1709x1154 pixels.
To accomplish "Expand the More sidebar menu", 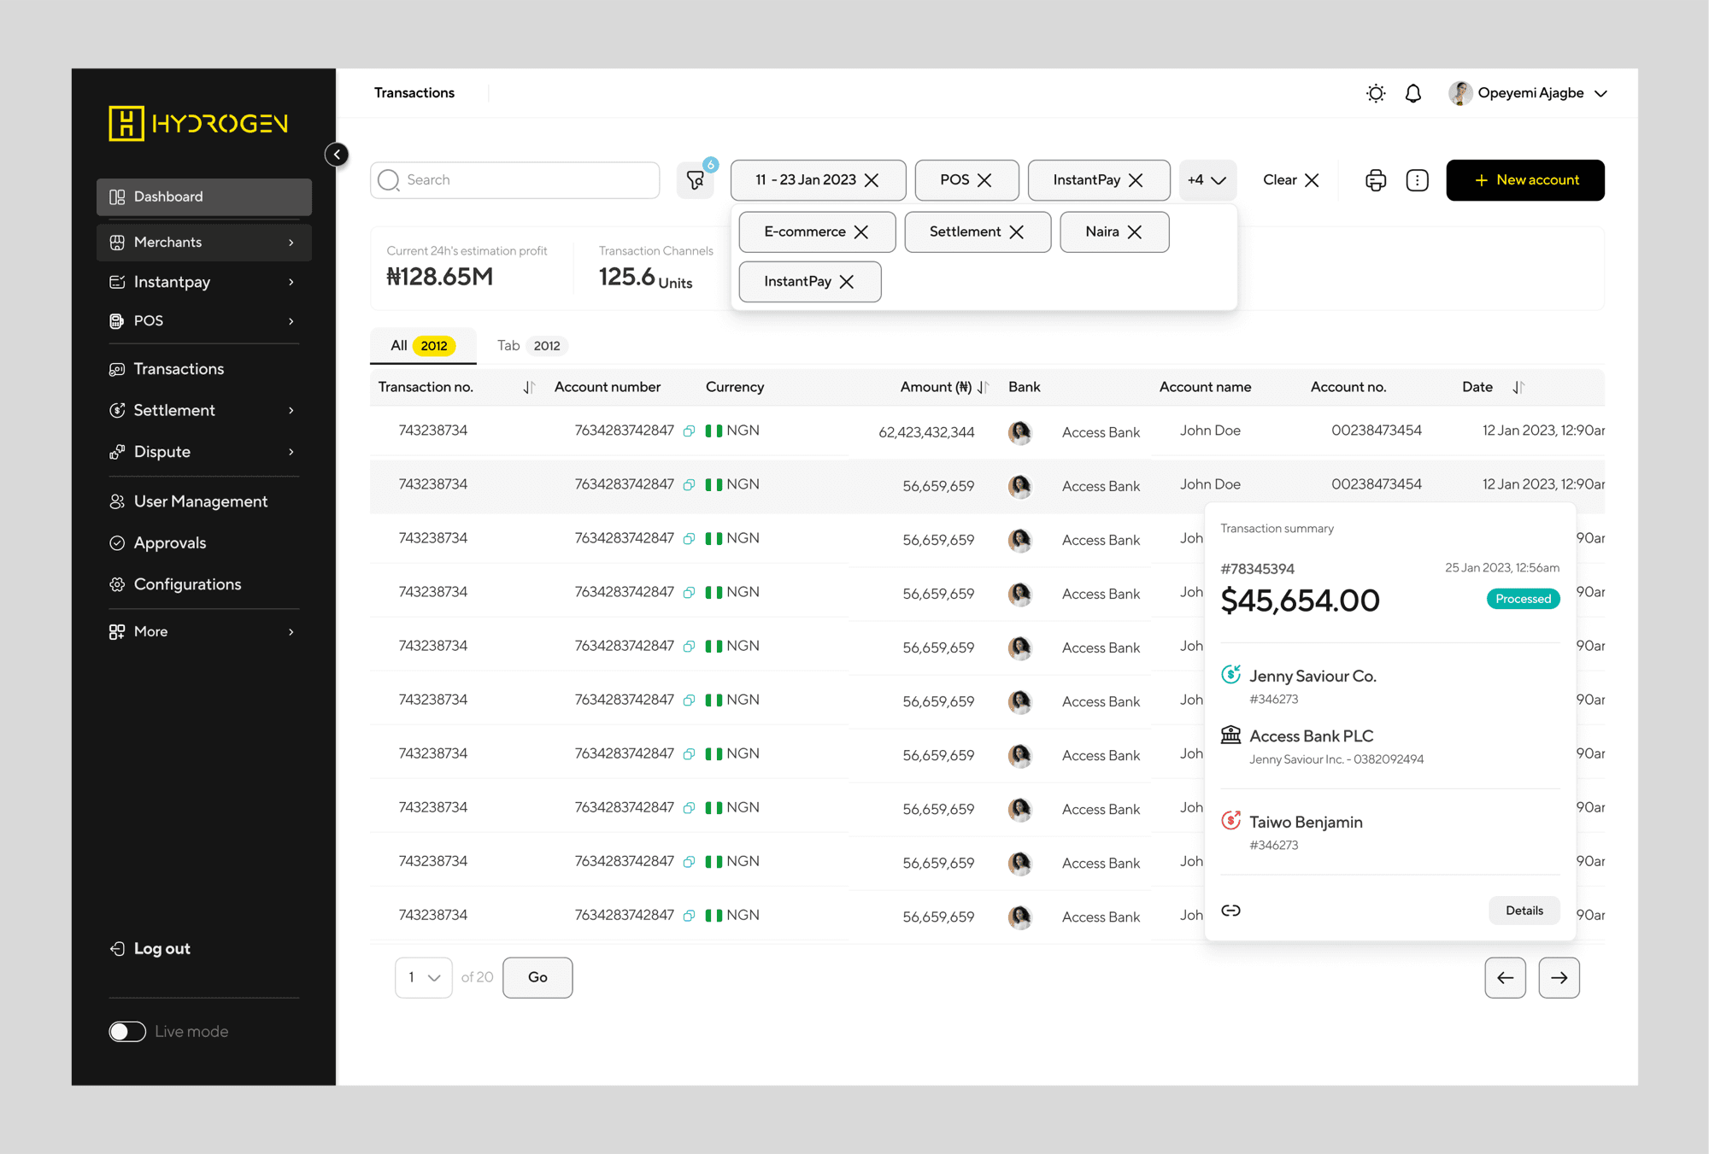I will 204,632.
